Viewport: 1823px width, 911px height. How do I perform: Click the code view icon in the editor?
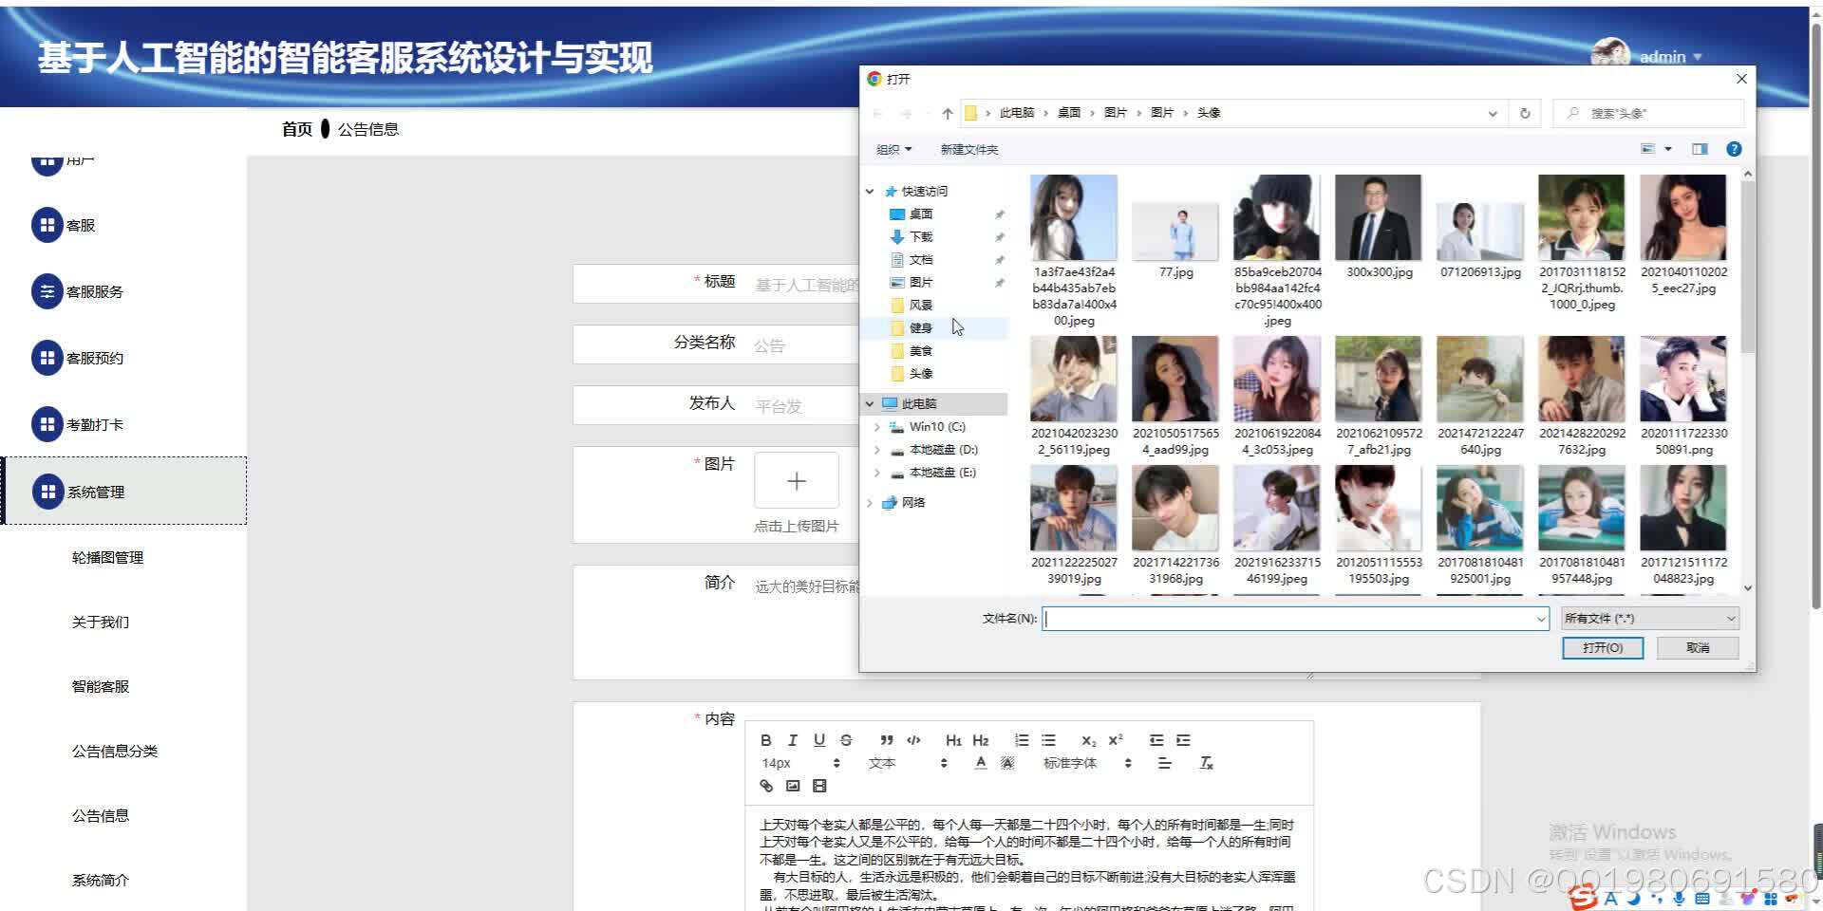(913, 740)
